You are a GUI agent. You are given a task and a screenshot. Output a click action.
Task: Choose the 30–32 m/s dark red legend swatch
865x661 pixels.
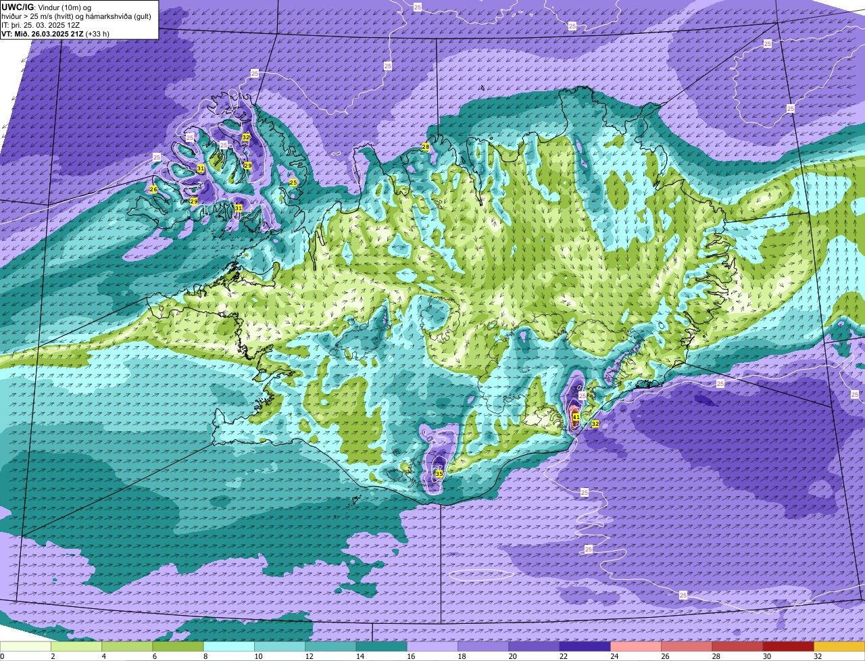[789, 646]
